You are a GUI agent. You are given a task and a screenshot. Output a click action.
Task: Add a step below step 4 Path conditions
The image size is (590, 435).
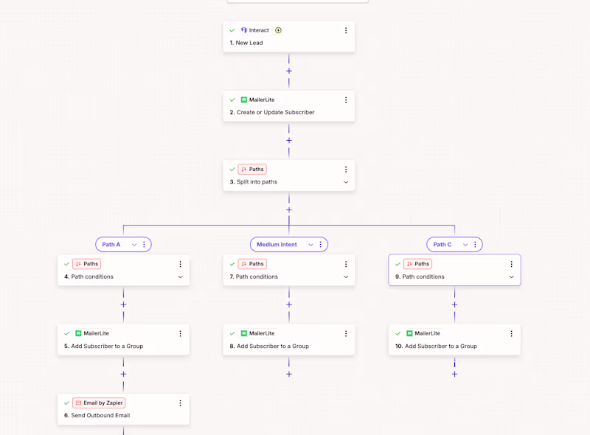(x=123, y=304)
